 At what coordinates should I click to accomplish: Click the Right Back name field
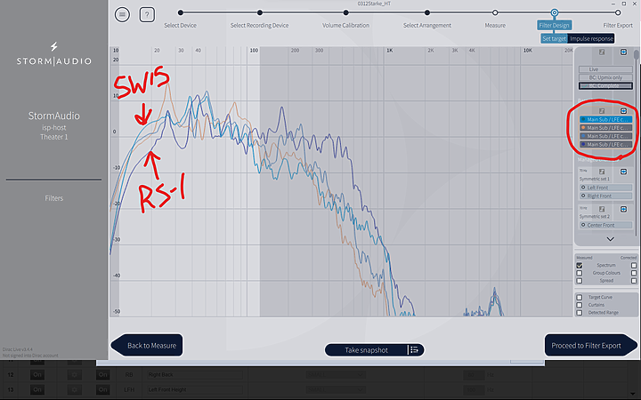coord(195,375)
